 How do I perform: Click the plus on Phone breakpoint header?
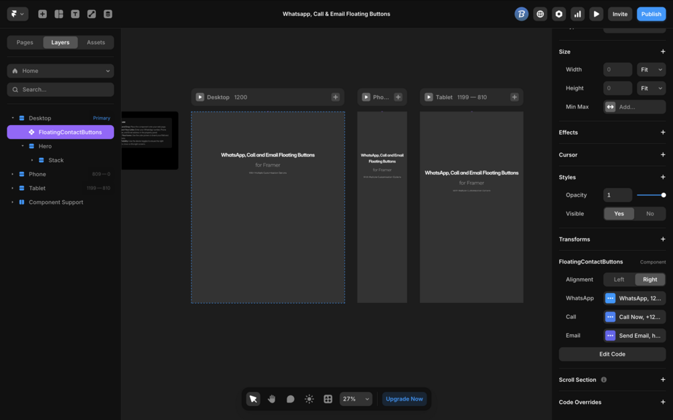(x=398, y=97)
